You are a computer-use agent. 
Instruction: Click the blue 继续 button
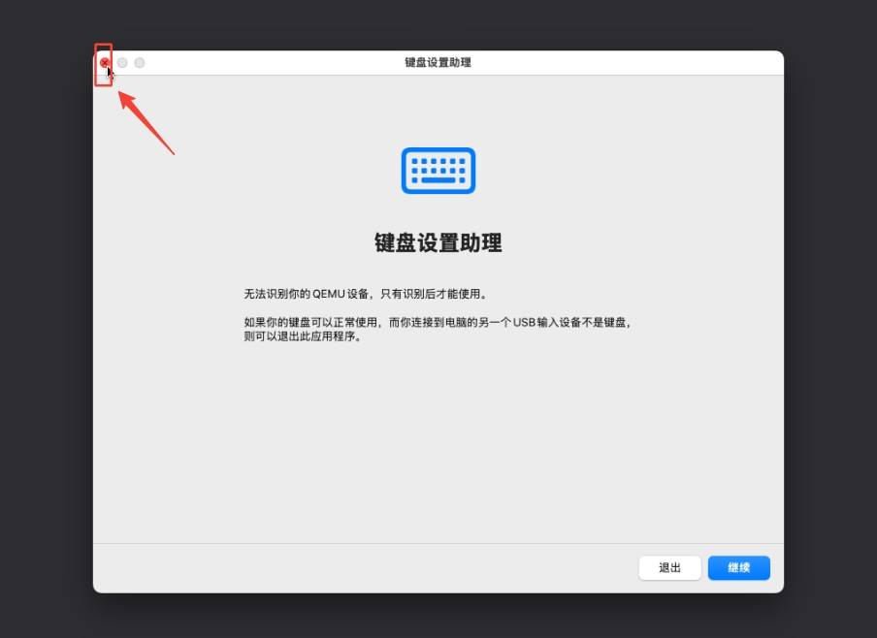(738, 567)
